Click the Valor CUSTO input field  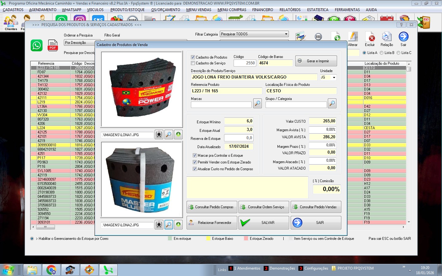[322, 121]
